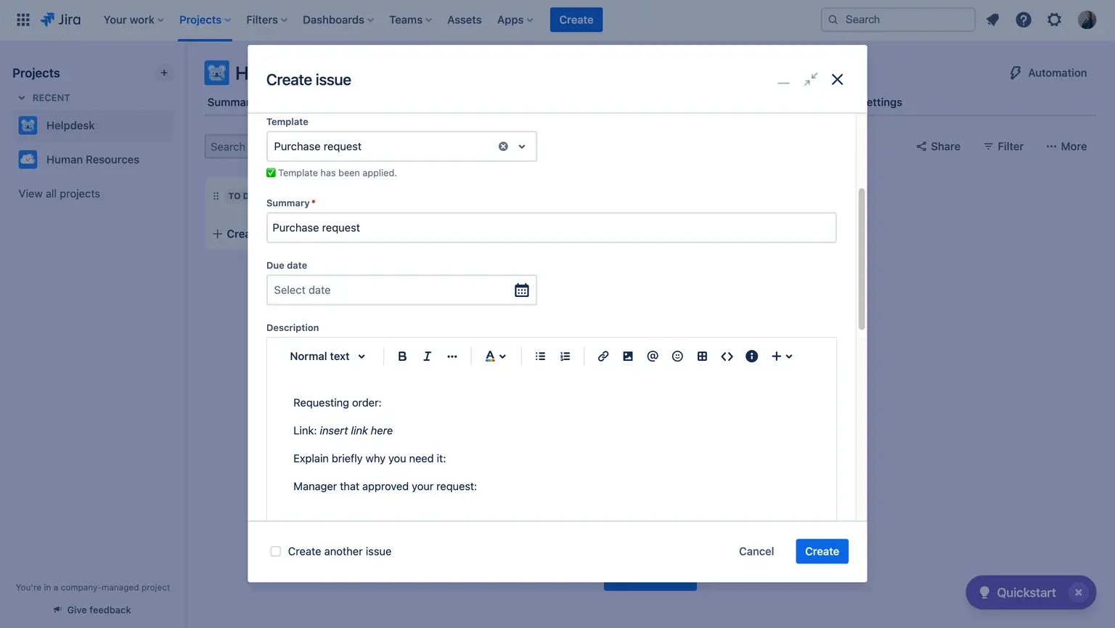Clear the selected Purchase request template
Screen dimensions: 1115x628
click(503, 147)
